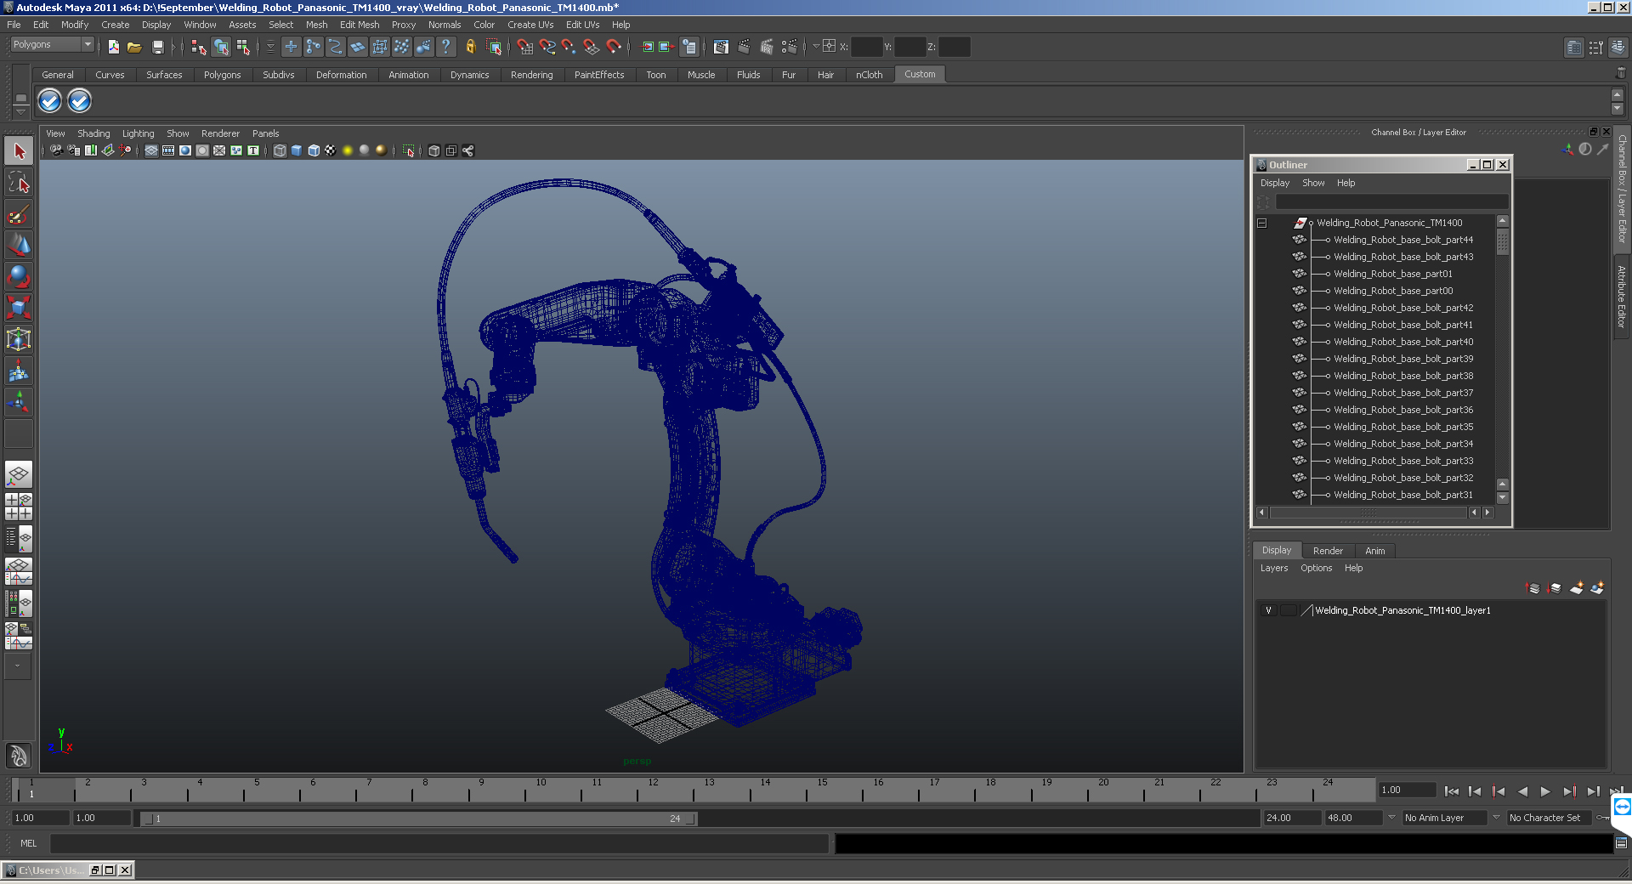
Task: Switch to single perspective view layout
Action: [19, 474]
